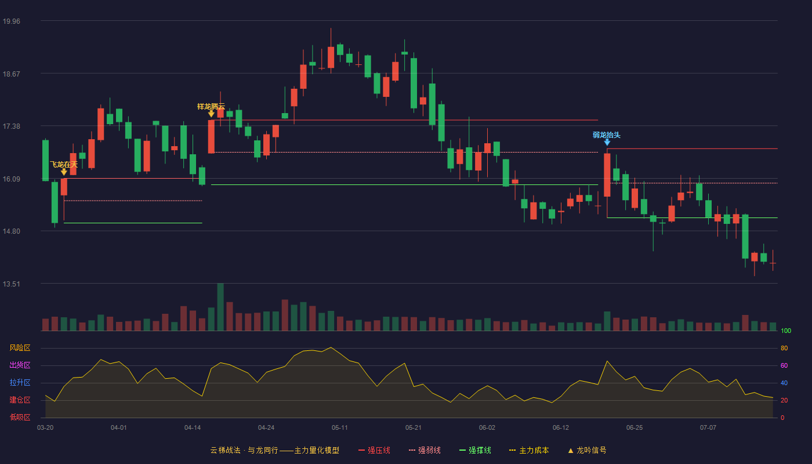Click the 06-12 date axis label
The height and width of the screenshot is (464, 812).
click(561, 427)
